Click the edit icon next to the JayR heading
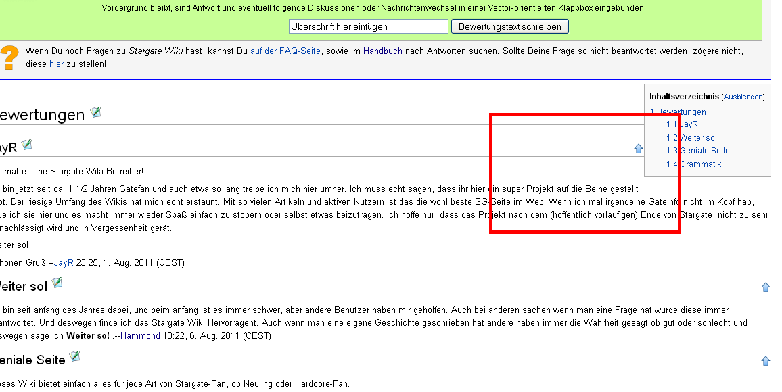 click(x=26, y=145)
